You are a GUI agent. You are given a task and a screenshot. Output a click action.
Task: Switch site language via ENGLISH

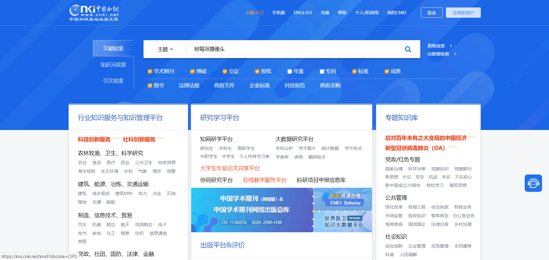[303, 12]
